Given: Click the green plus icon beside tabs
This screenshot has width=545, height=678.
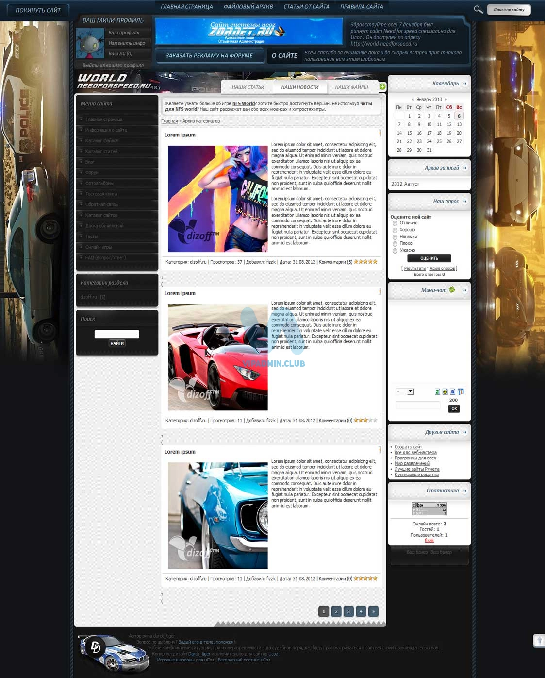Looking at the screenshot, I should pyautogui.click(x=382, y=86).
